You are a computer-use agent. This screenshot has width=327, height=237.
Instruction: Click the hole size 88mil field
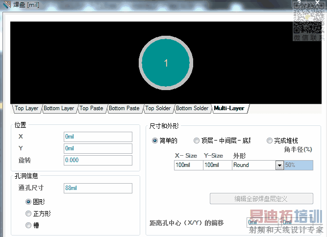tap(98, 188)
